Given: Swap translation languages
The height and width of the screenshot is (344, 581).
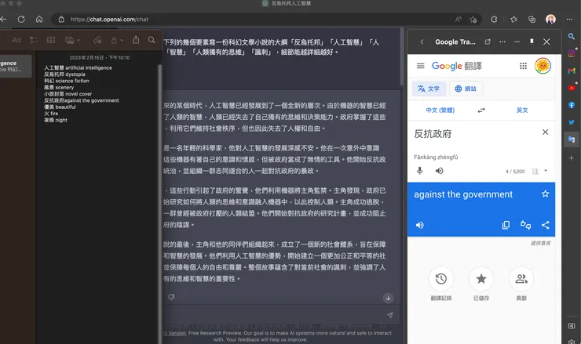Looking at the screenshot, I should coord(481,110).
